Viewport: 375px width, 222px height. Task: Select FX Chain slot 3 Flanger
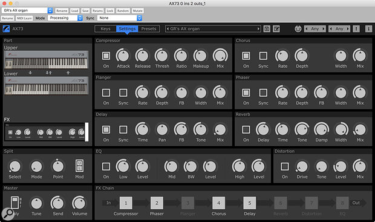click(187, 203)
